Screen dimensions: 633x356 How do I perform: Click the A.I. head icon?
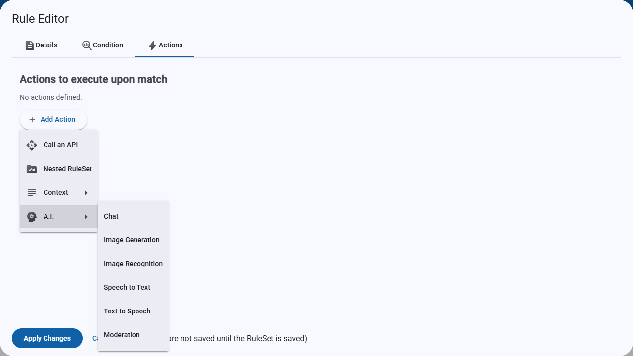pyautogui.click(x=32, y=217)
